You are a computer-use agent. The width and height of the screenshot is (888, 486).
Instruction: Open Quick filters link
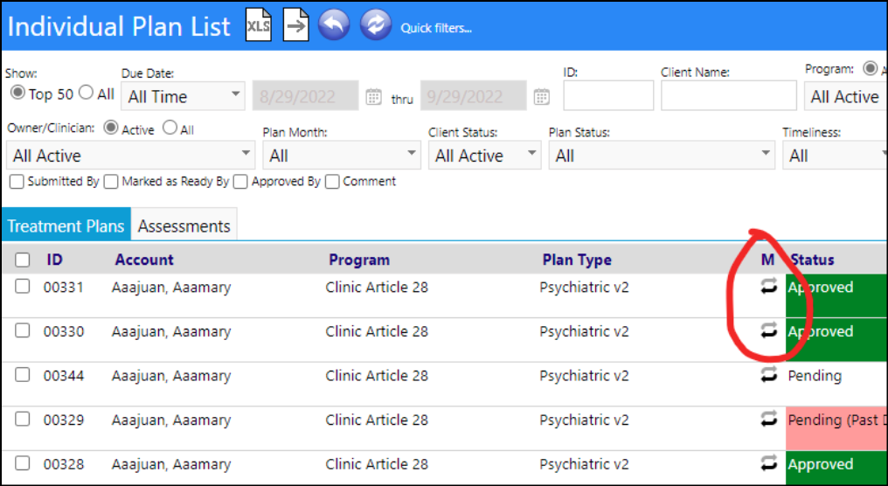point(436,28)
